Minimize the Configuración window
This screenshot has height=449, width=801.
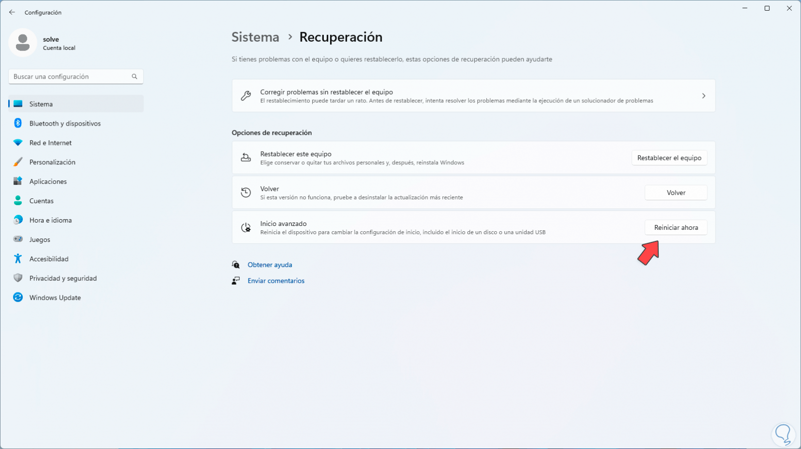(x=745, y=8)
